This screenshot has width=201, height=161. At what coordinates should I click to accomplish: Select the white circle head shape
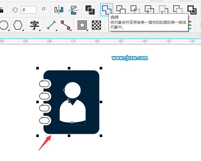[73, 90]
